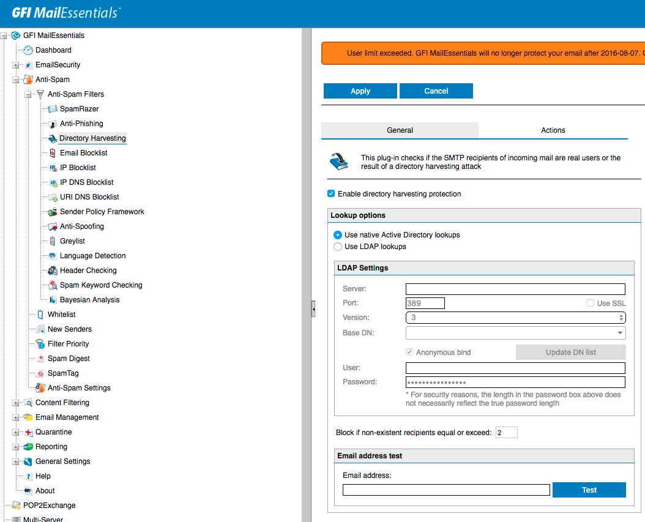Image resolution: width=645 pixels, height=522 pixels.
Task: Click the Greylist icon
Action: click(53, 241)
